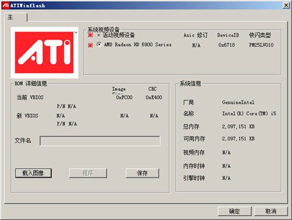This screenshot has width=292, height=220.
Task: Click the large ATI logo image
Action: click(x=44, y=53)
